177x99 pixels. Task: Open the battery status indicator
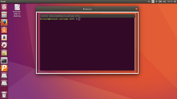coord(160,2)
